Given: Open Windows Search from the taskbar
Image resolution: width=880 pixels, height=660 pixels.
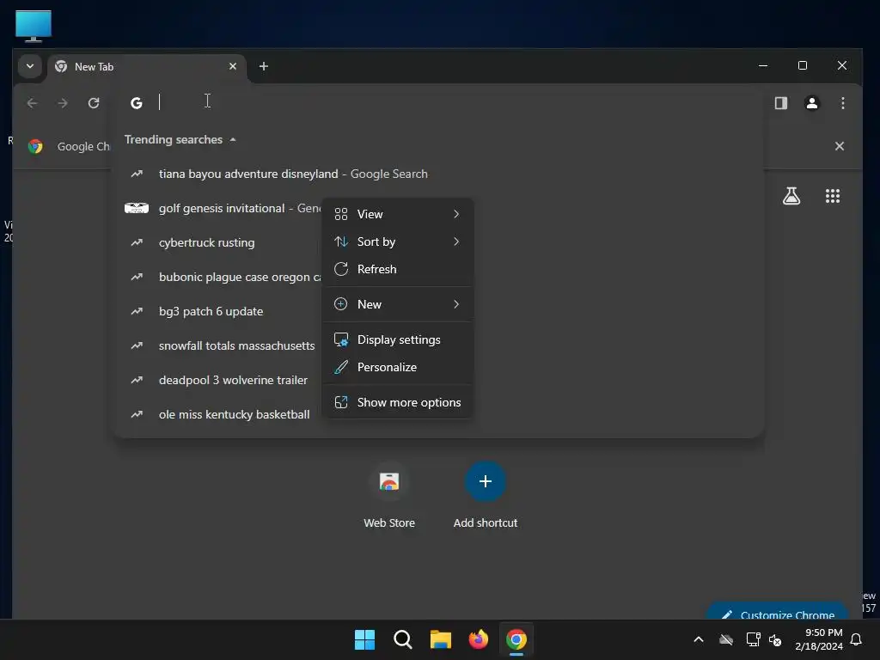Looking at the screenshot, I should pos(402,639).
